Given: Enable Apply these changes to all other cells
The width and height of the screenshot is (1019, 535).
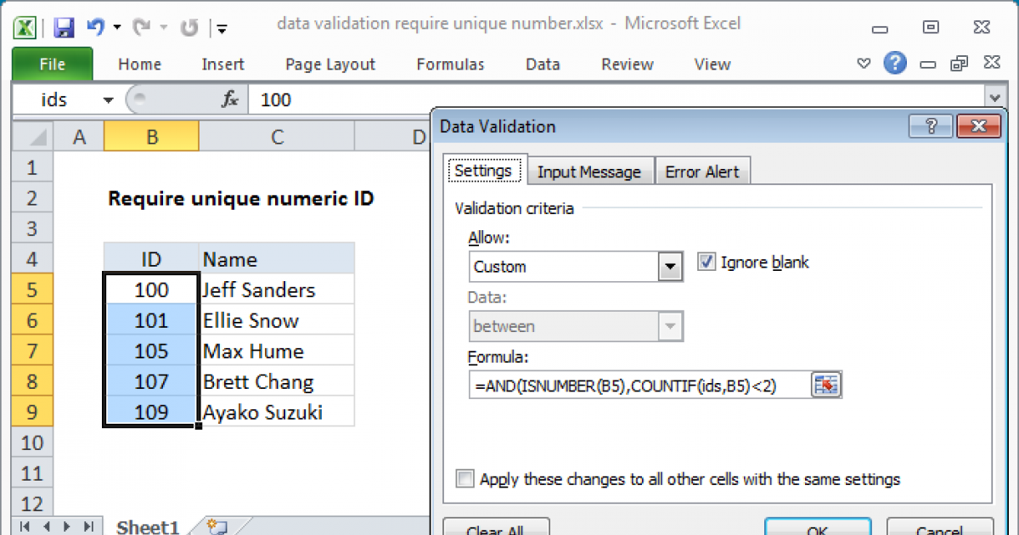Looking at the screenshot, I should pos(464,479).
